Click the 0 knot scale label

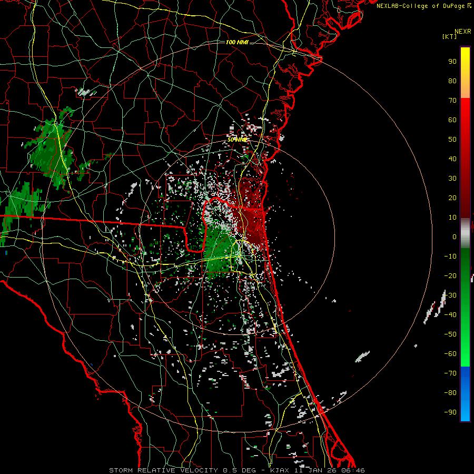(x=455, y=237)
